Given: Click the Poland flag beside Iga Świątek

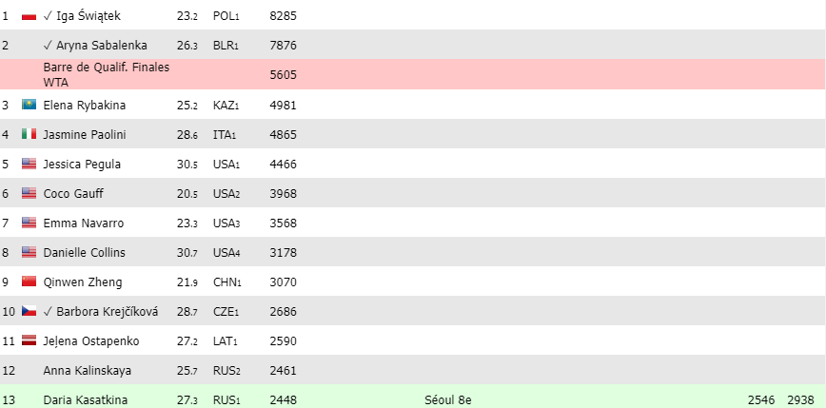Looking at the screenshot, I should click(x=29, y=17).
